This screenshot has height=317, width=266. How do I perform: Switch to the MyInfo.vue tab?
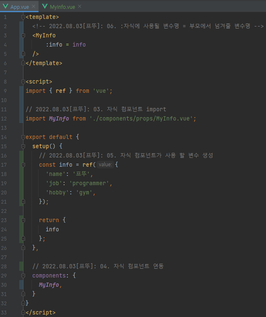pos(62,7)
